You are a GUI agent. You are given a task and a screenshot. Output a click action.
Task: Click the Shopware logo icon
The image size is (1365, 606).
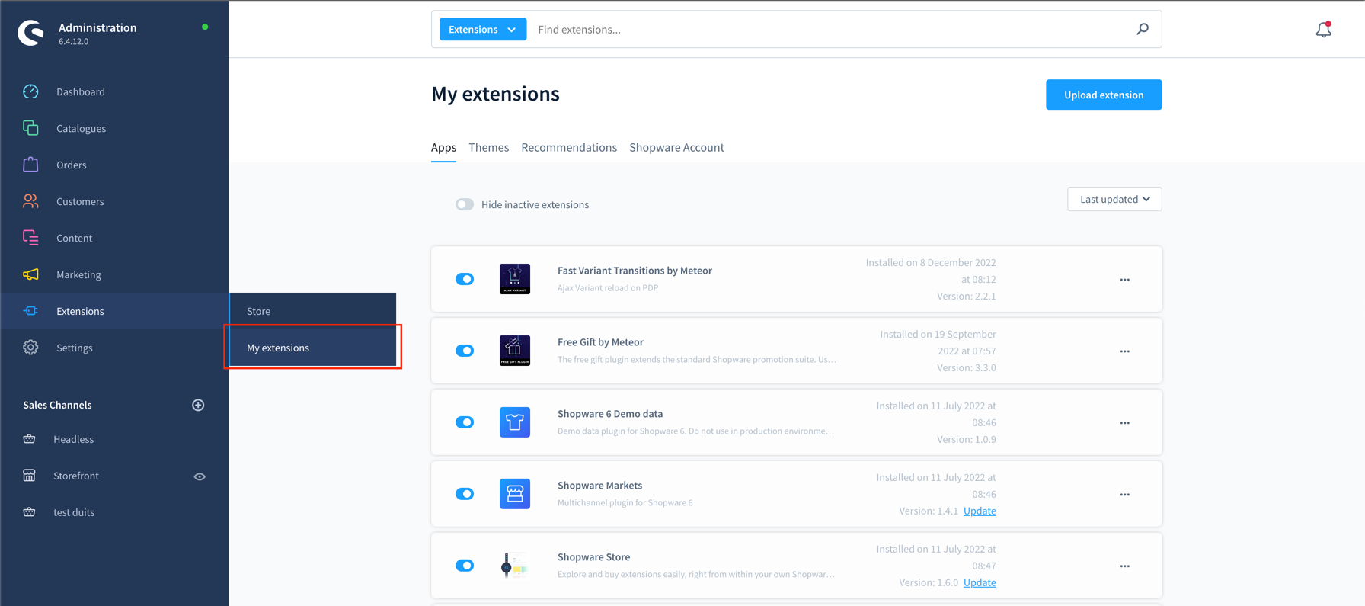(31, 33)
